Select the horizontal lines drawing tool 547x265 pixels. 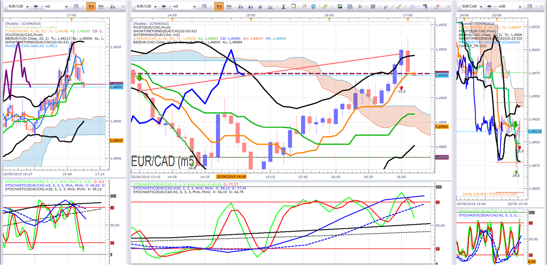point(373,6)
